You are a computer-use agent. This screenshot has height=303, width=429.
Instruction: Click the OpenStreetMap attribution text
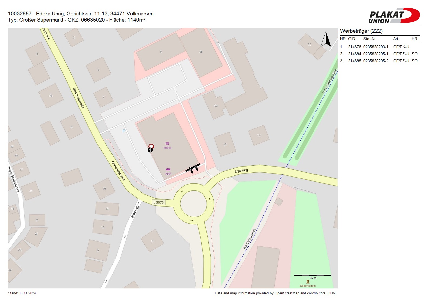(x=276, y=293)
